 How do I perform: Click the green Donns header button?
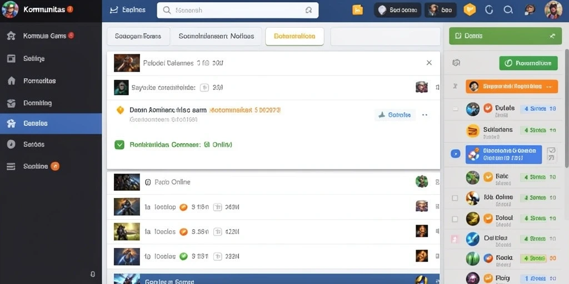pyautogui.click(x=506, y=36)
